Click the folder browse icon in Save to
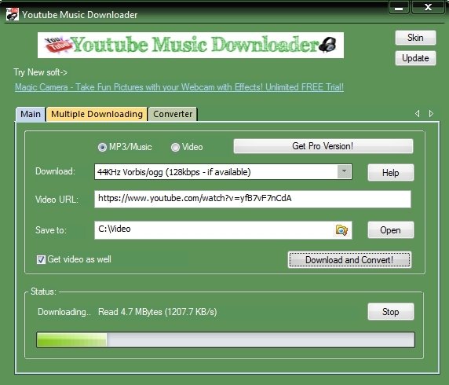 (x=341, y=230)
